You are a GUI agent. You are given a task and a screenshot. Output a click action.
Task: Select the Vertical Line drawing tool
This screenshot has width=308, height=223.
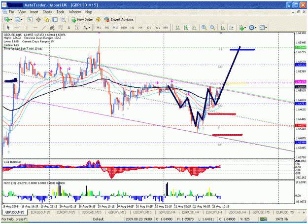tap(27, 28)
